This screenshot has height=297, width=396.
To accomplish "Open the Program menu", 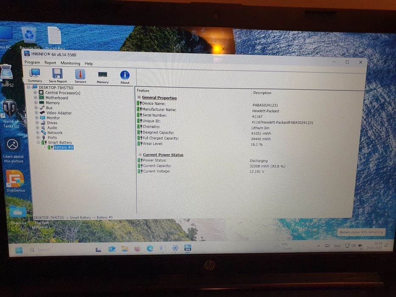I will [x=32, y=62].
